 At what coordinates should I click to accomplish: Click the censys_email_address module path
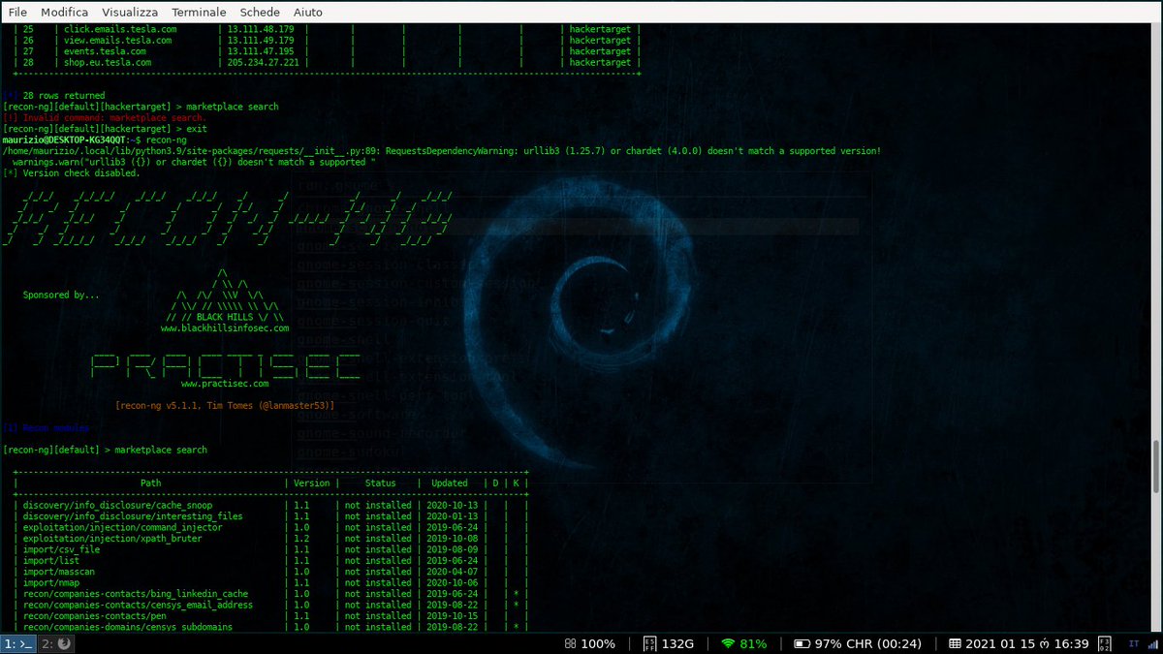click(139, 606)
